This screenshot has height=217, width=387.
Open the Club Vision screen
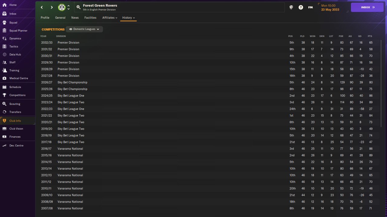point(18,129)
